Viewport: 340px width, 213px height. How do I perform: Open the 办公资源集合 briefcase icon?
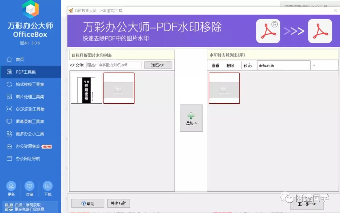9,146
